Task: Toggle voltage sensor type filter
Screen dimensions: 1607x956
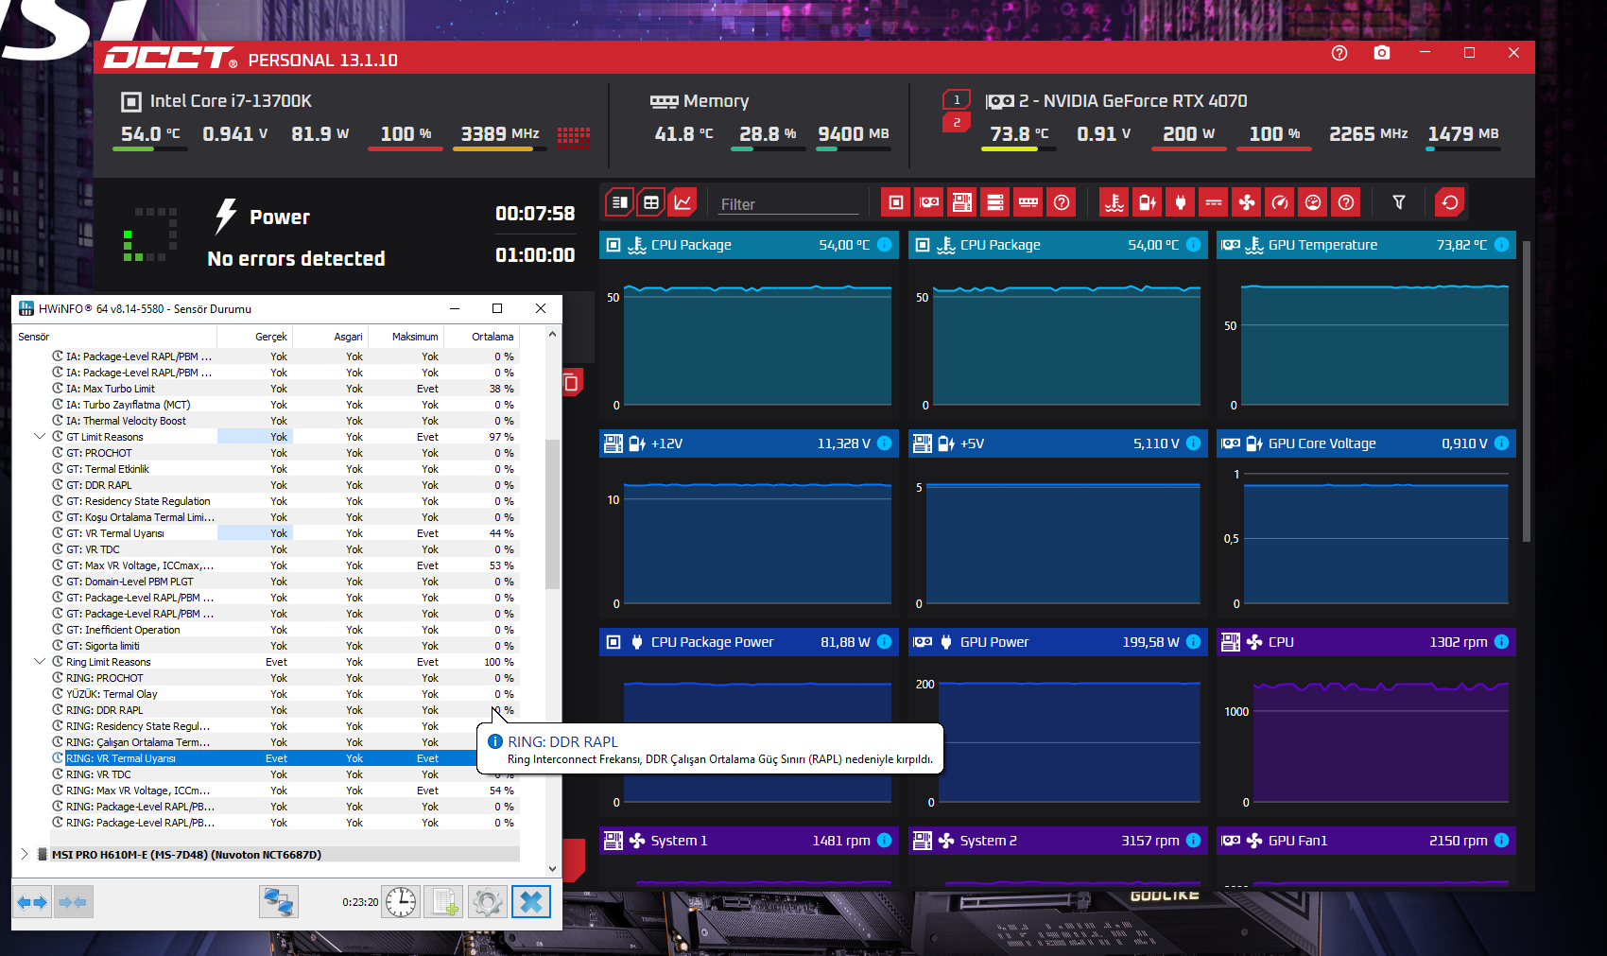Action: (x=1148, y=202)
